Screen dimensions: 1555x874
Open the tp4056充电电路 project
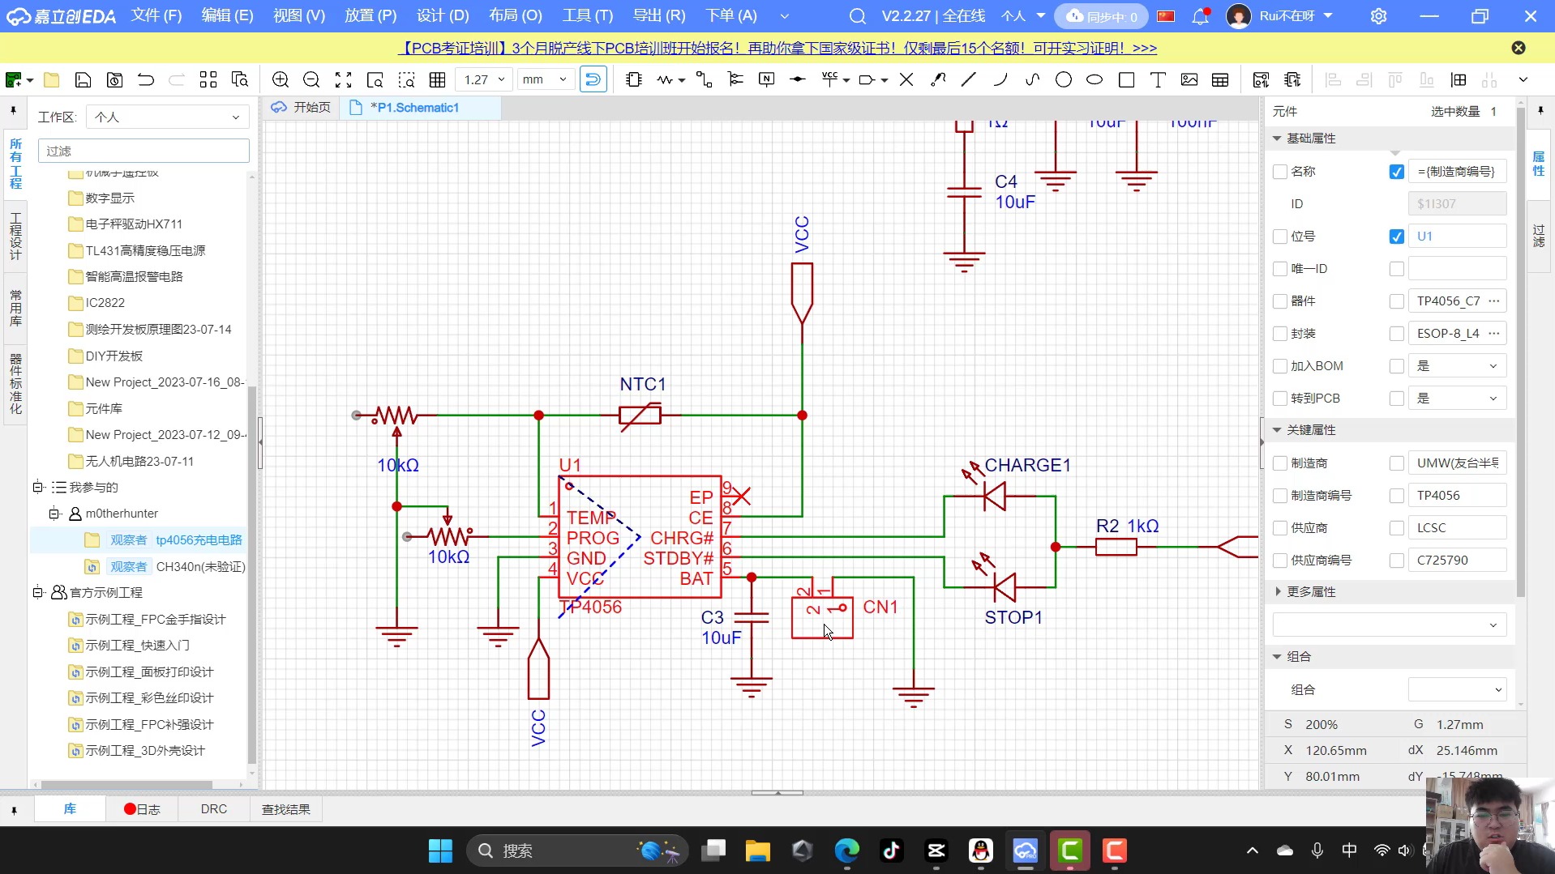199,540
